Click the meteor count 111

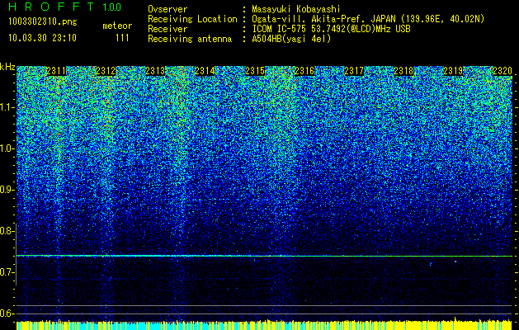[x=122, y=38]
